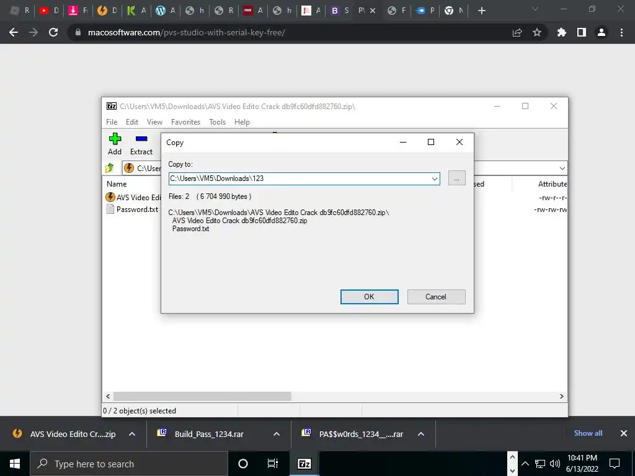The height and width of the screenshot is (476, 635).
Task: Click the horizontal scrollbar thumb in 7-Zip
Action: (x=202, y=396)
